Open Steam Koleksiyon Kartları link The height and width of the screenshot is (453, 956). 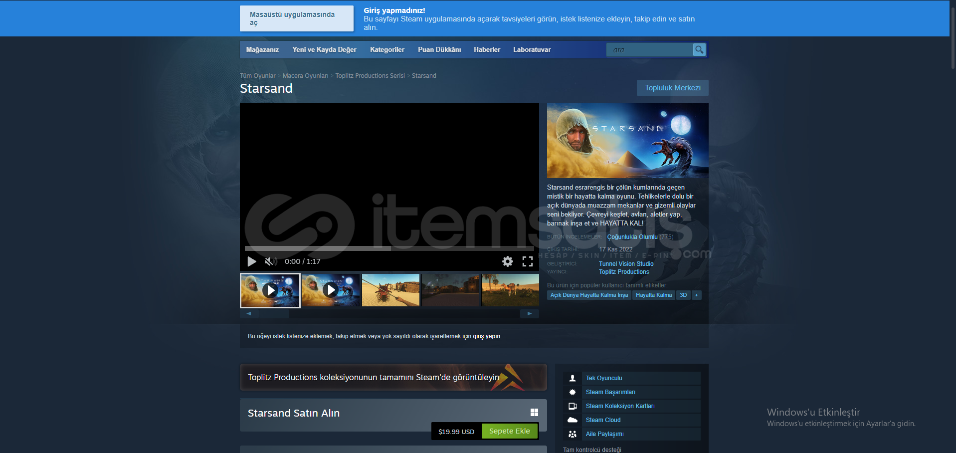tap(620, 406)
